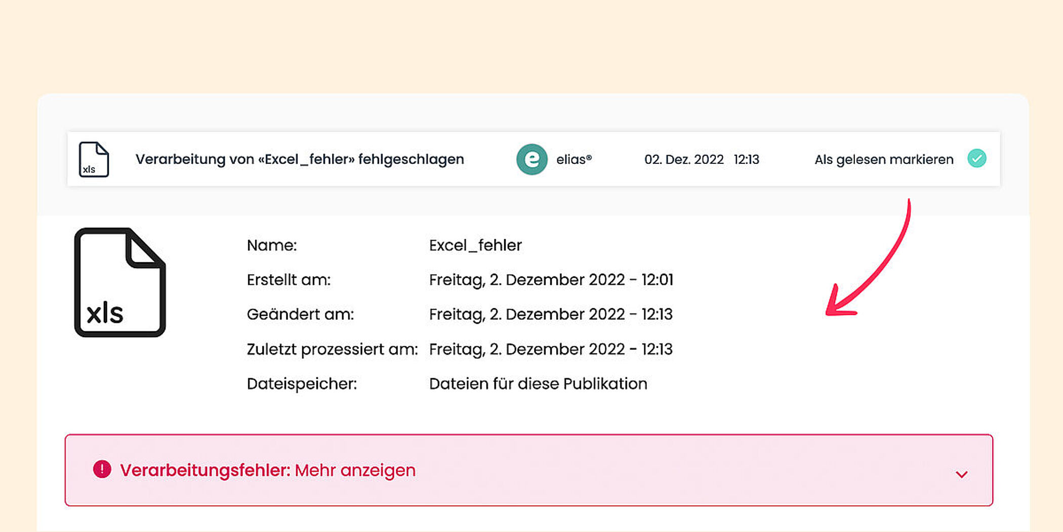1063x532 pixels.
Task: Open "Dateien für diese Publikation" file storage
Action: [538, 384]
